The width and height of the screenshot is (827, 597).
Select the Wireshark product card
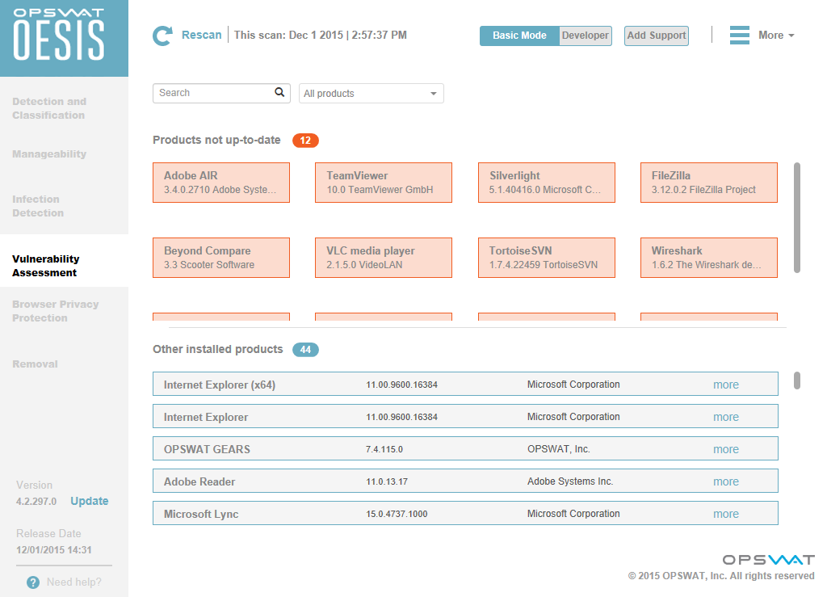tap(709, 258)
